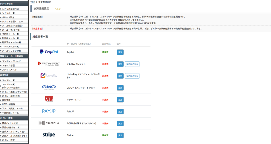Open the 設定 button for PayPal
Viewport: 271px width, 144px height.
pos(120,52)
